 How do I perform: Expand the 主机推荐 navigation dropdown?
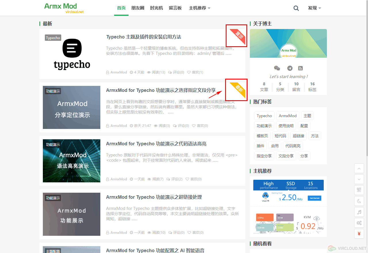pyautogui.click(x=200, y=8)
